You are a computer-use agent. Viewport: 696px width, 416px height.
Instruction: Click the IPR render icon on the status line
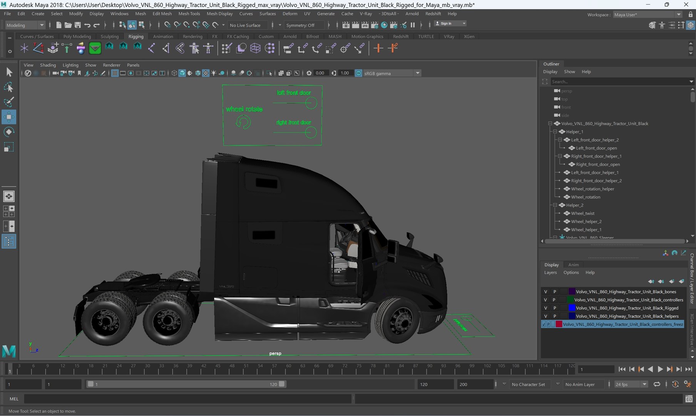pyautogui.click(x=365, y=25)
